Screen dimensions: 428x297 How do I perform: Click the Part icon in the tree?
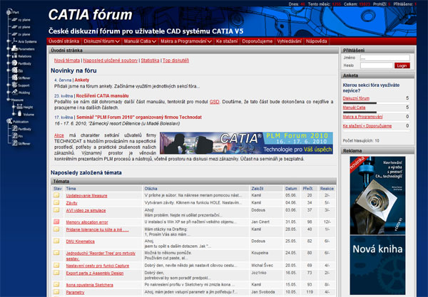point(8,12)
